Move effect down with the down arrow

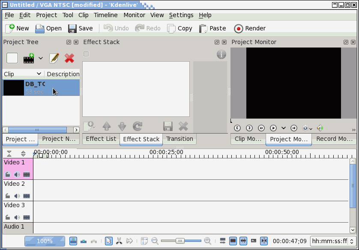coord(122,126)
